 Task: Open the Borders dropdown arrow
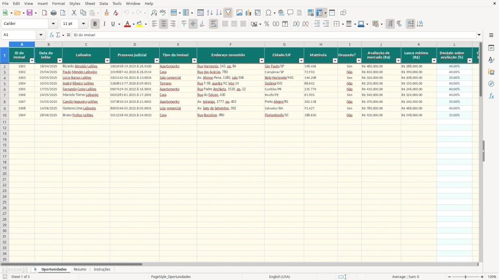[343, 24]
